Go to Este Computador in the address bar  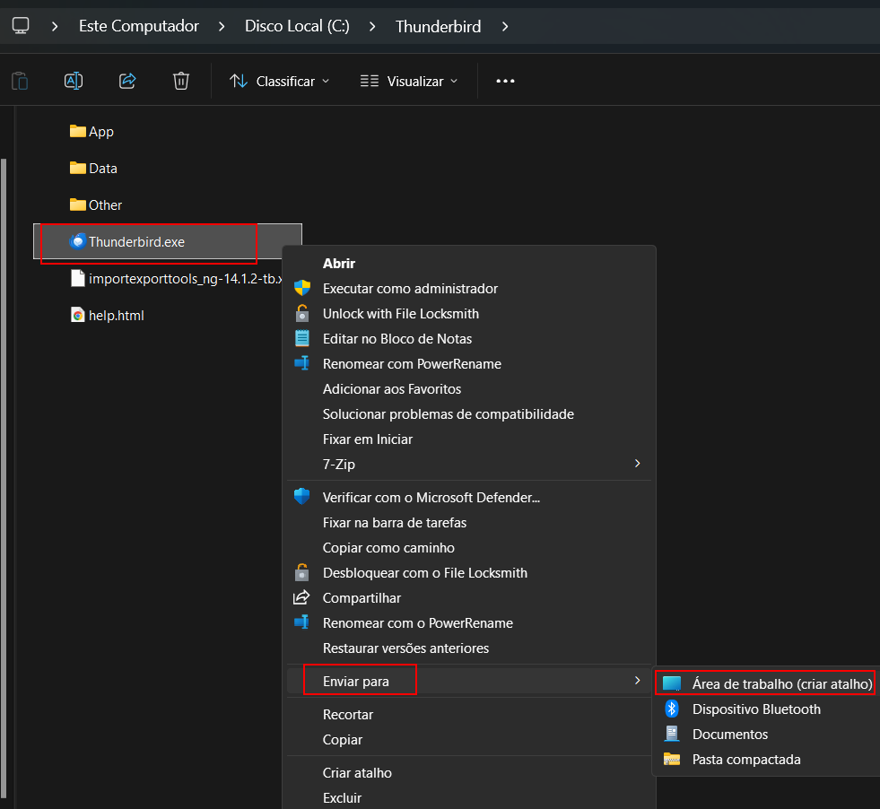click(139, 26)
